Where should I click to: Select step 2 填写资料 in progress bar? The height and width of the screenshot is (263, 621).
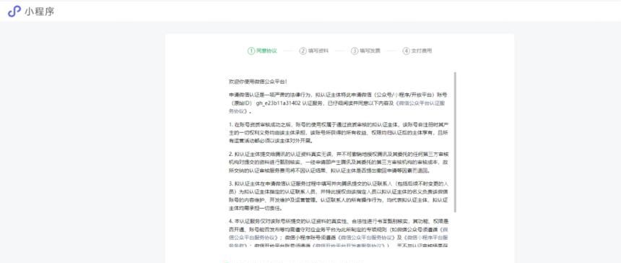pyautogui.click(x=314, y=51)
